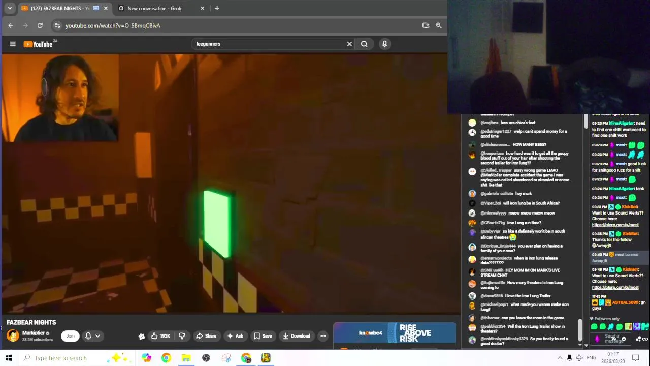The image size is (650, 366).
Task: Click the tab's picture-in-picture media indicator
Action: (96, 8)
